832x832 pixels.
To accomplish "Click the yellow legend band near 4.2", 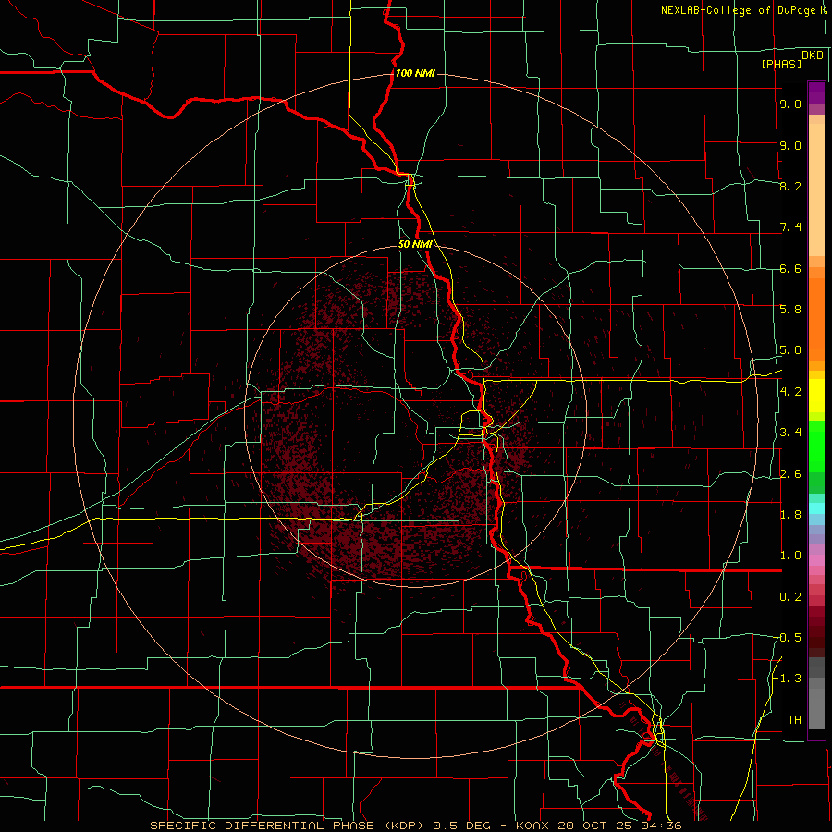I will coord(816,396).
